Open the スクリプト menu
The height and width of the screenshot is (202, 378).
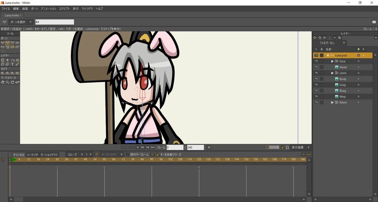64,8
